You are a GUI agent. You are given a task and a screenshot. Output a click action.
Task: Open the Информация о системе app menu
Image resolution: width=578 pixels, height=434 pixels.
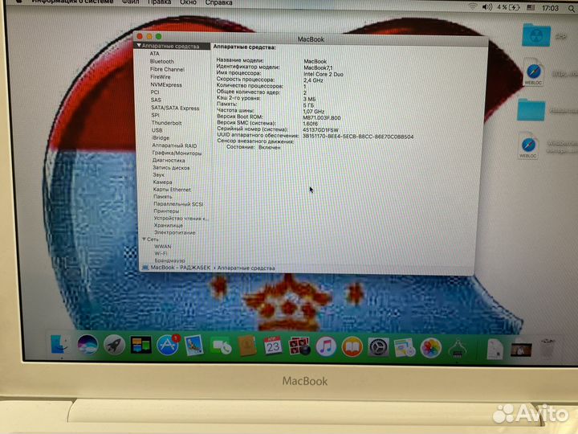tap(72, 2)
